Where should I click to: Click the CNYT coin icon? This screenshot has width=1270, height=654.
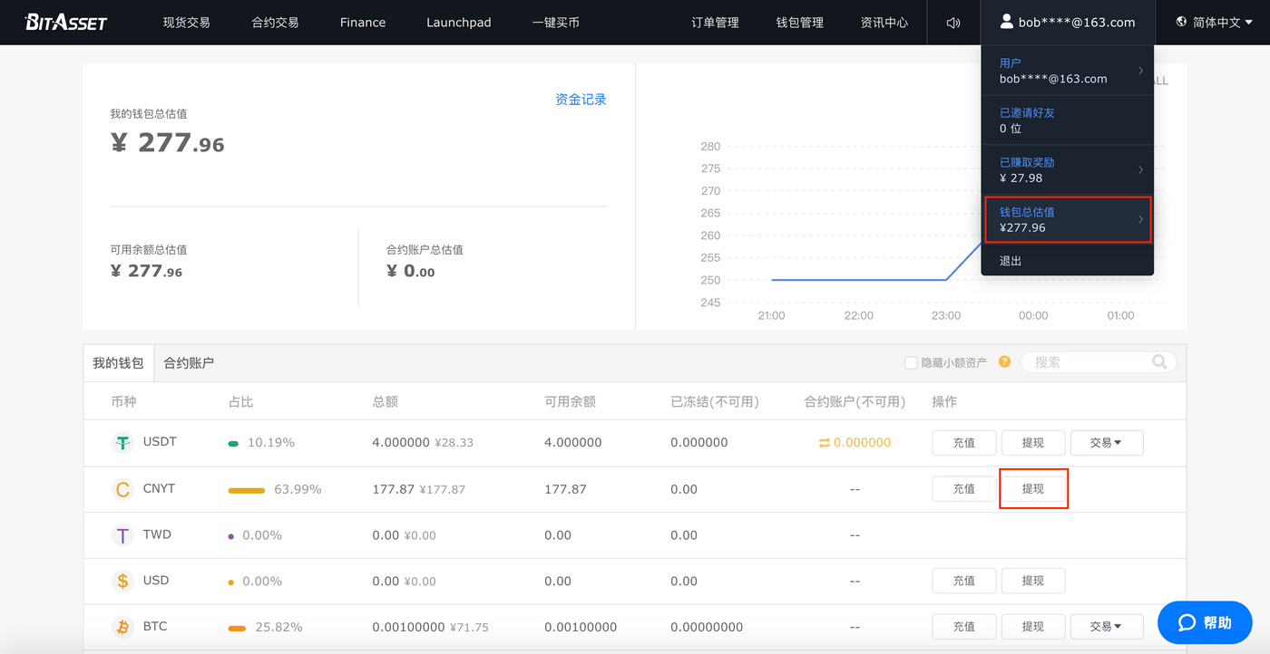tap(122, 489)
